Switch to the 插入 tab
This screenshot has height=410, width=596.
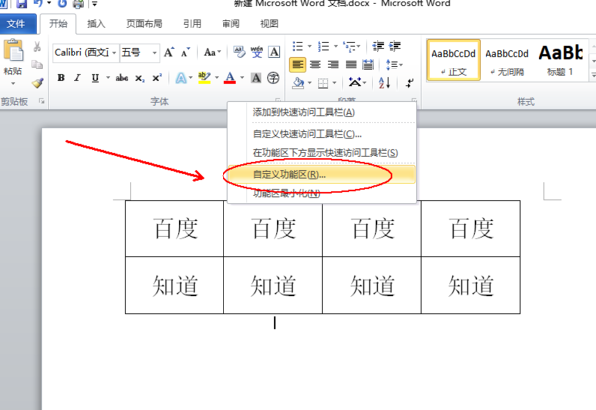tap(96, 24)
